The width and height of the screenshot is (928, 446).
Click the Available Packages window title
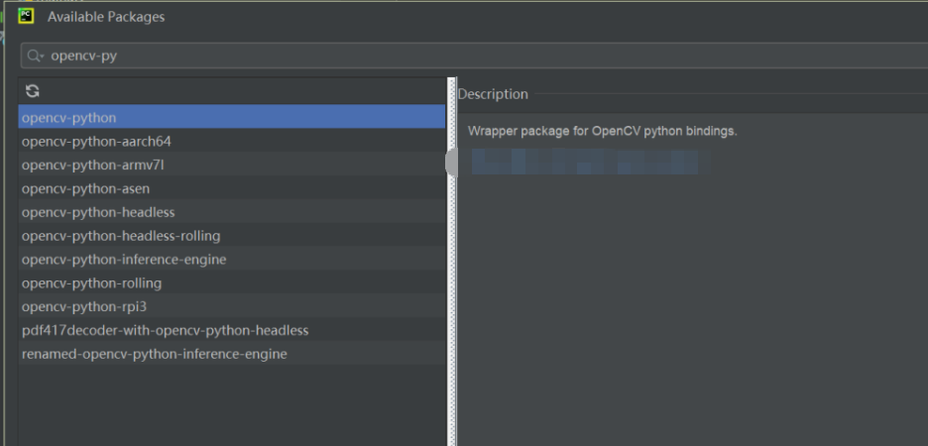106,17
